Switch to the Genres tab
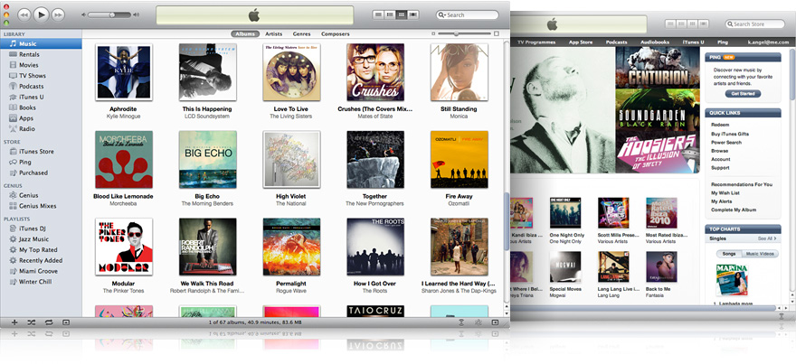Image resolution: width=796 pixels, height=364 pixels. point(301,34)
